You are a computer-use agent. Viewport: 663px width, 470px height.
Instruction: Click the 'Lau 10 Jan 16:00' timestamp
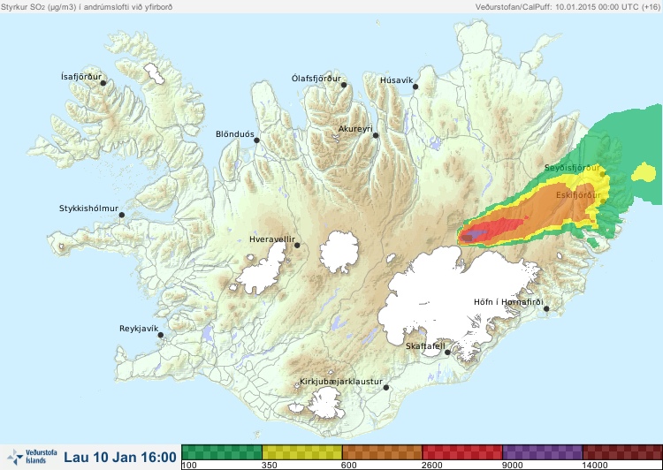coord(120,457)
